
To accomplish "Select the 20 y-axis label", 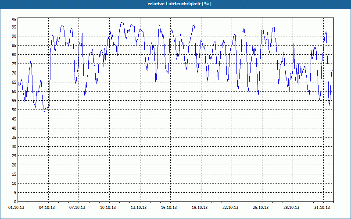I will point(14,165).
